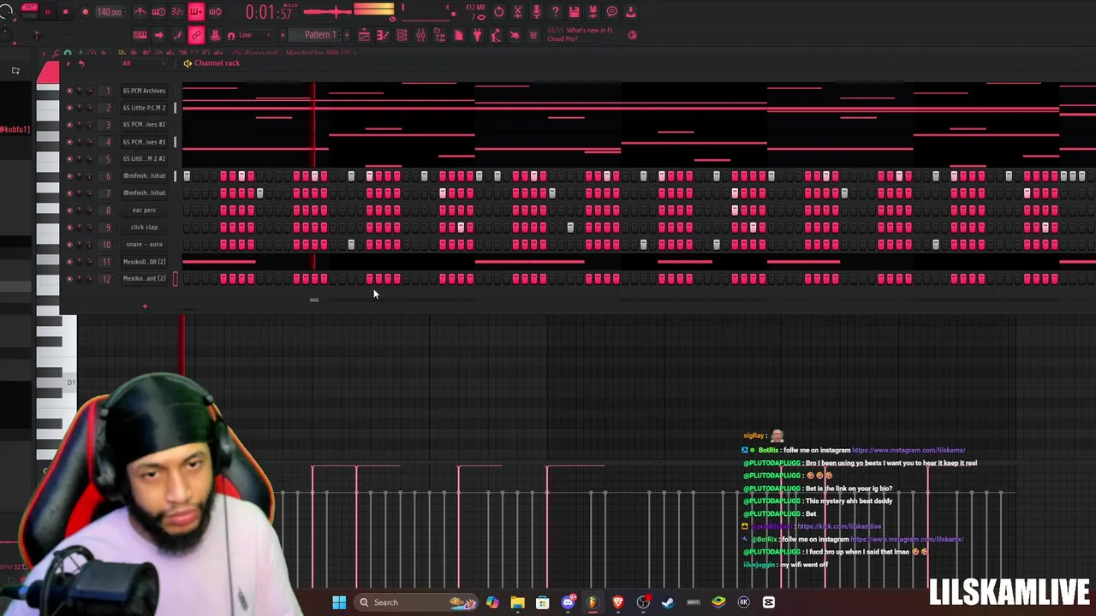The height and width of the screenshot is (616, 1096).
Task: Open the playlist view icon
Action: coord(364,35)
